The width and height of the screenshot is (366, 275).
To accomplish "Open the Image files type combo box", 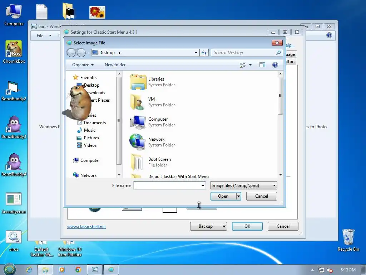I will click(x=243, y=185).
